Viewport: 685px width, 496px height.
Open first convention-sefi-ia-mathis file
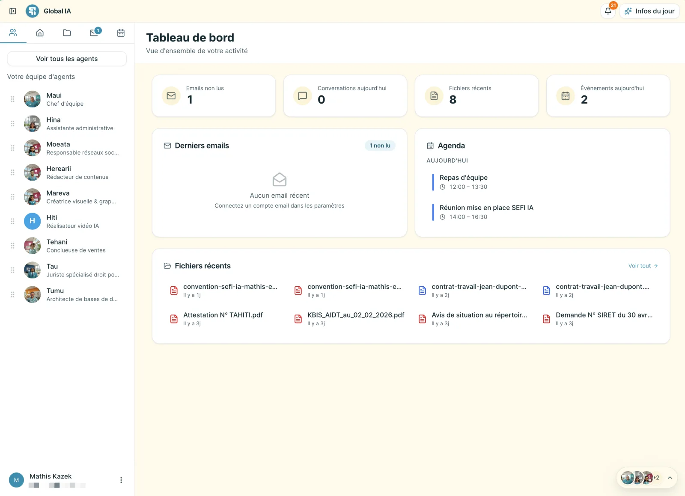(x=224, y=291)
